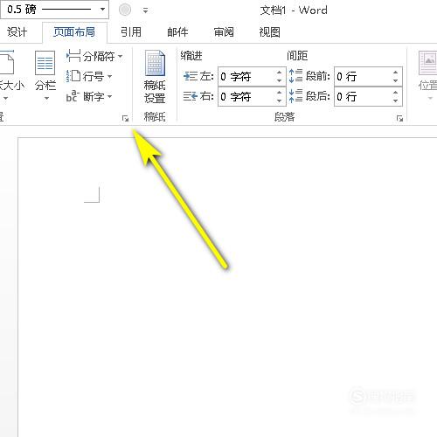Click the 稿纸设置 manuscript paper icon
This screenshot has width=437, height=437.
tap(155, 63)
